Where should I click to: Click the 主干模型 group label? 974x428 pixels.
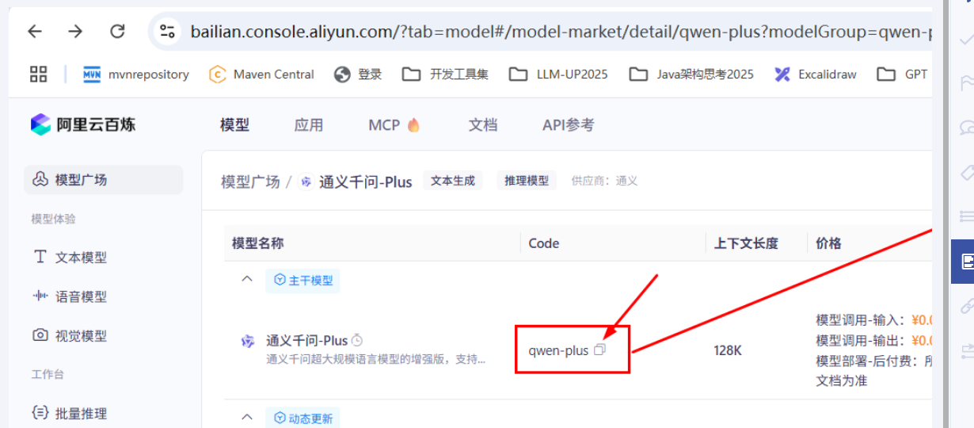tap(302, 280)
